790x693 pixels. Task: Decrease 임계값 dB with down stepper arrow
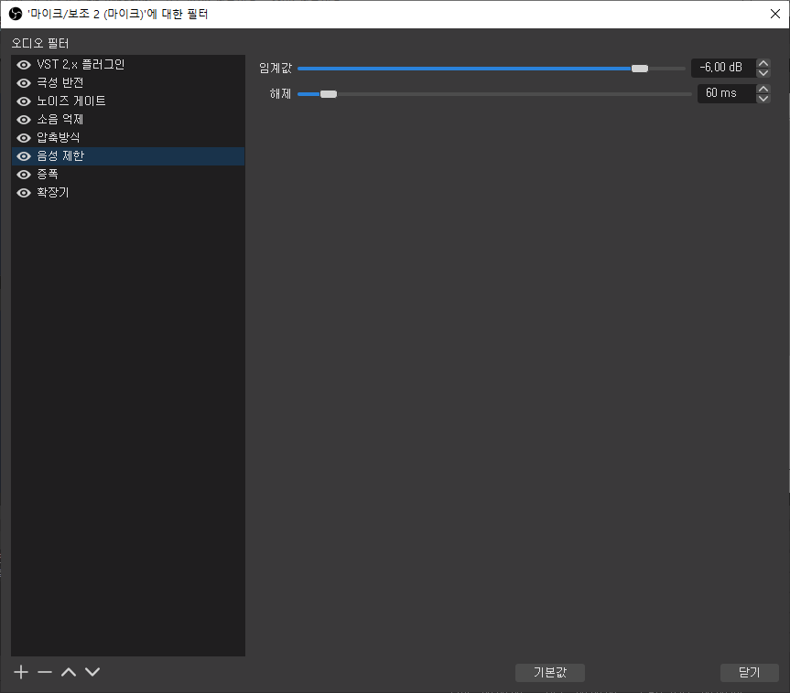tap(763, 72)
